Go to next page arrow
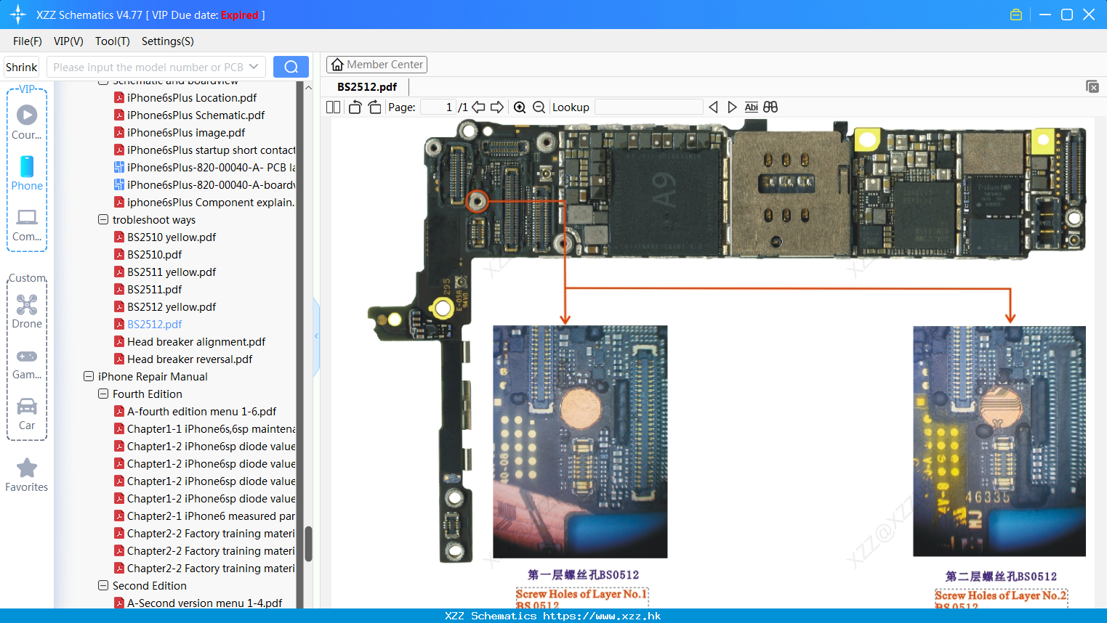Screen dimensions: 1107x623 tap(497, 107)
